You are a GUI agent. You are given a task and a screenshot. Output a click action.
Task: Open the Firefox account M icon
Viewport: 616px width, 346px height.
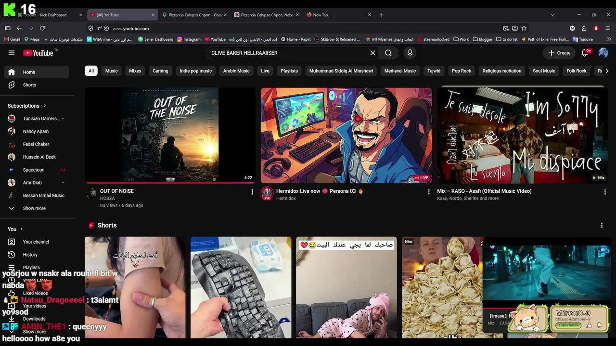pyautogui.click(x=572, y=28)
